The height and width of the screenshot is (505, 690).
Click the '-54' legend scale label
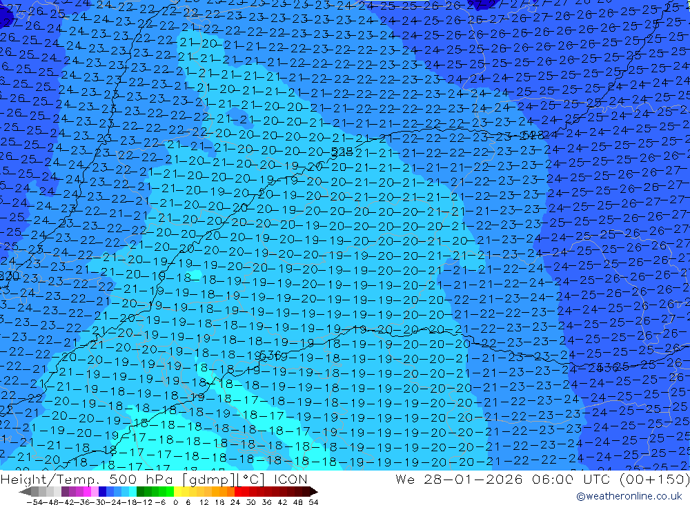[x=34, y=502]
